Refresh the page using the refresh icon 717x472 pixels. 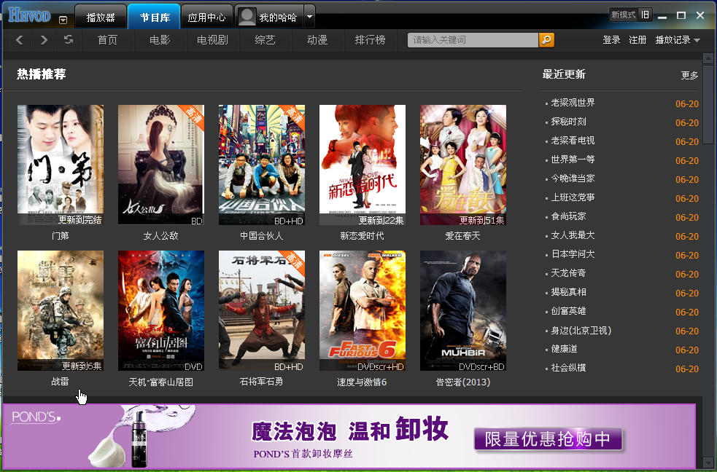point(68,40)
